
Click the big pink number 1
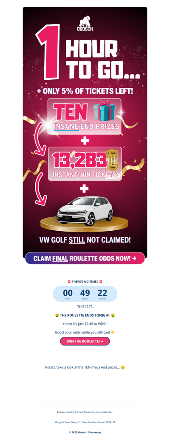pos(48,52)
